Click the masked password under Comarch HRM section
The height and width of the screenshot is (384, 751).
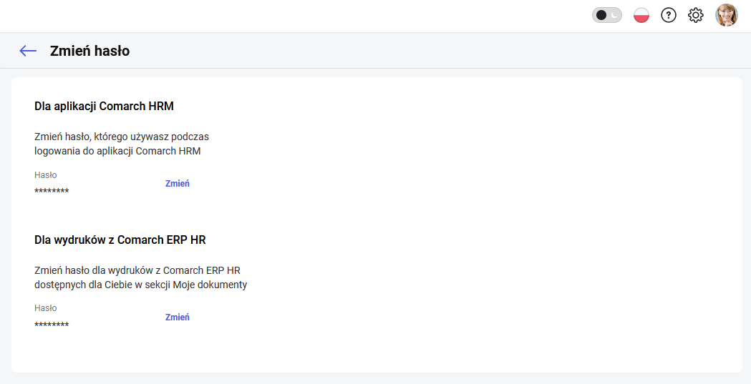(52, 191)
